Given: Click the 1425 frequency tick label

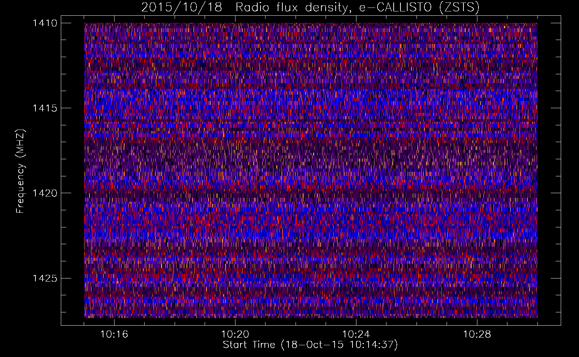Looking at the screenshot, I should (45, 278).
